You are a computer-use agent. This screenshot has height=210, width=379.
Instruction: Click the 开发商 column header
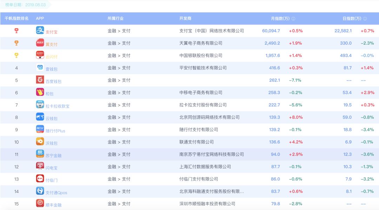tap(185, 18)
